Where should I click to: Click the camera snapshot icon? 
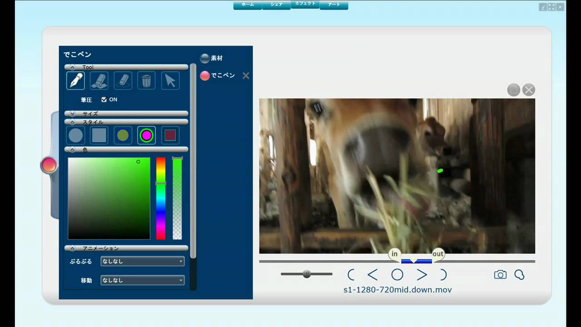pos(500,275)
